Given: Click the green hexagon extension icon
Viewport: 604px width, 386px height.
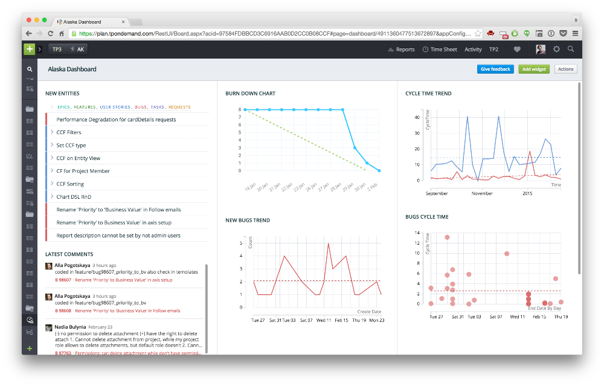Looking at the screenshot, I should coord(515,33).
